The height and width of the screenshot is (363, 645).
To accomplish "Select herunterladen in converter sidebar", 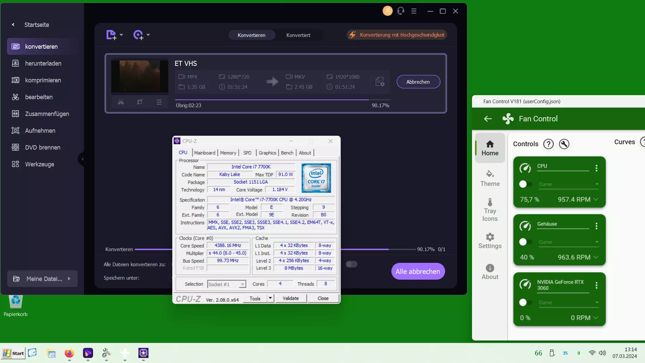I will pyautogui.click(x=42, y=63).
